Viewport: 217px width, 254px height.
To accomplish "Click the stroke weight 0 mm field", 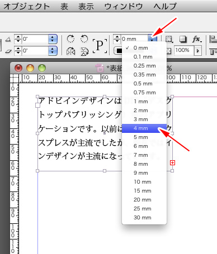I will pyautogui.click(x=134, y=39).
